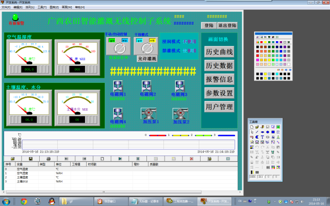Click the horizontal scrollbar below the data table

point(104,192)
